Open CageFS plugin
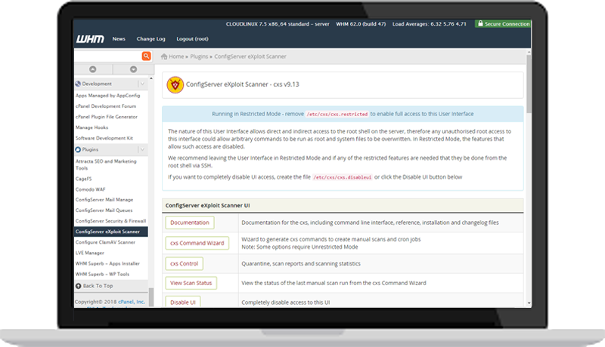Screen dimensions: 605x347 click(84, 179)
